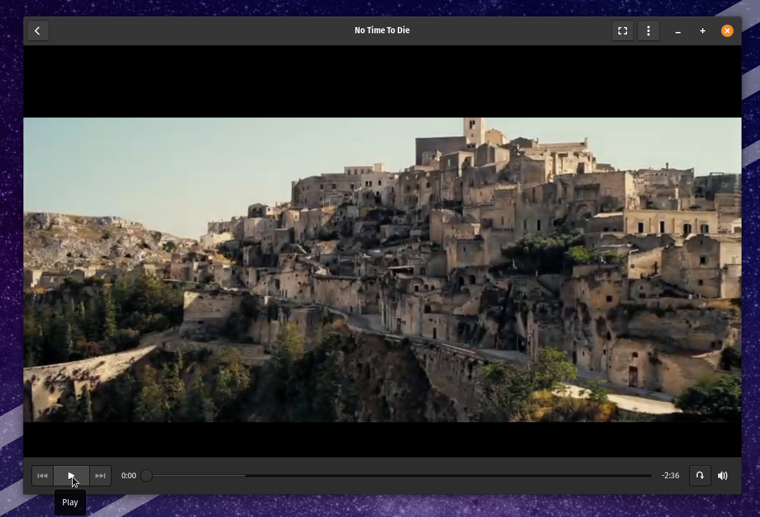Click the -2:36 remaining time label
Screen dimensions: 760x517
(x=670, y=476)
